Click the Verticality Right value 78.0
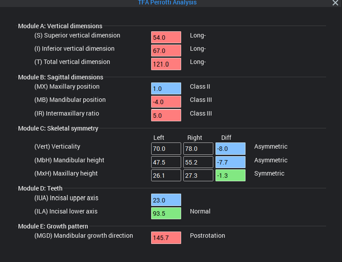 [x=198, y=149]
